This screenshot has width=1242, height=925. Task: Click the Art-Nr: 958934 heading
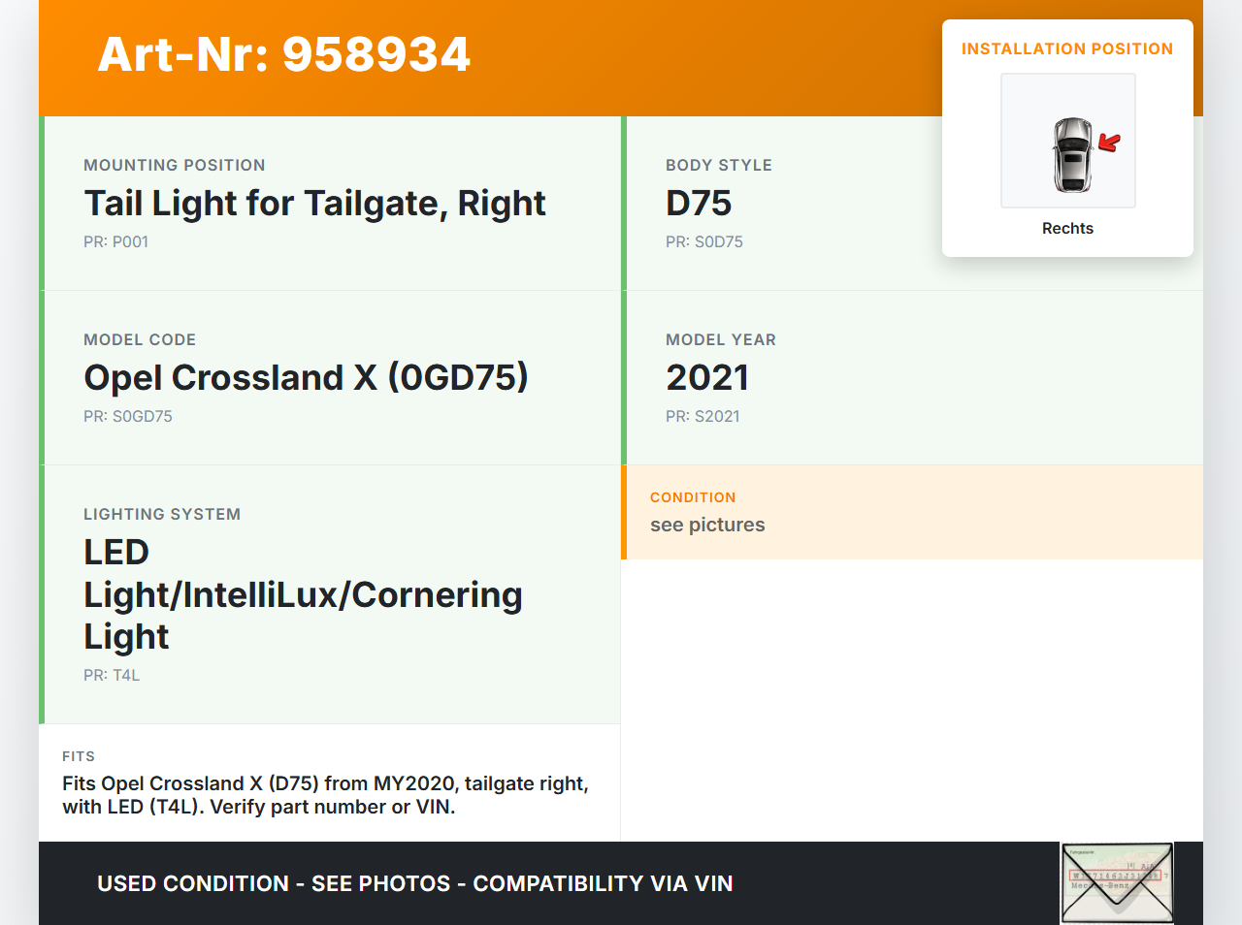click(284, 54)
